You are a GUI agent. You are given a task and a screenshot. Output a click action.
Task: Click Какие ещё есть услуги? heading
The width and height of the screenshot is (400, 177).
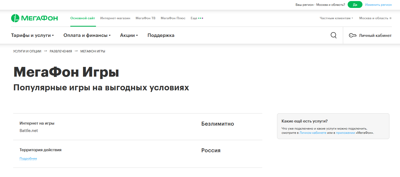point(305,121)
